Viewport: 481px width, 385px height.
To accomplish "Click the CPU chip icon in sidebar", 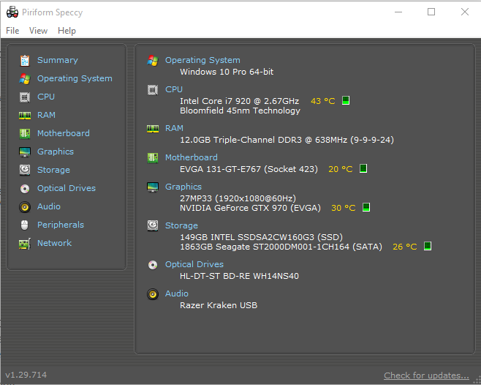I will [x=25, y=97].
